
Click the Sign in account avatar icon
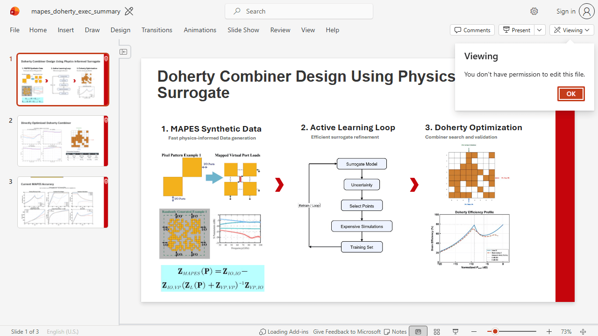[x=586, y=11]
